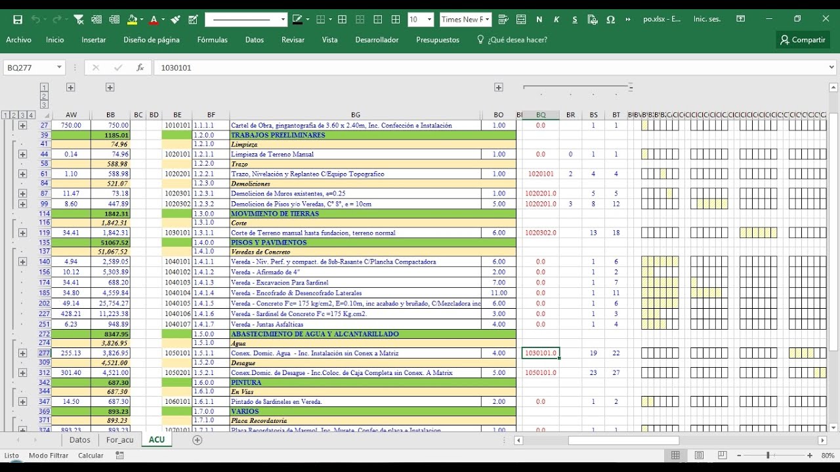The image size is (840, 472).
Task: Activate the format painter brush icon
Action: pyautogui.click(x=176, y=20)
